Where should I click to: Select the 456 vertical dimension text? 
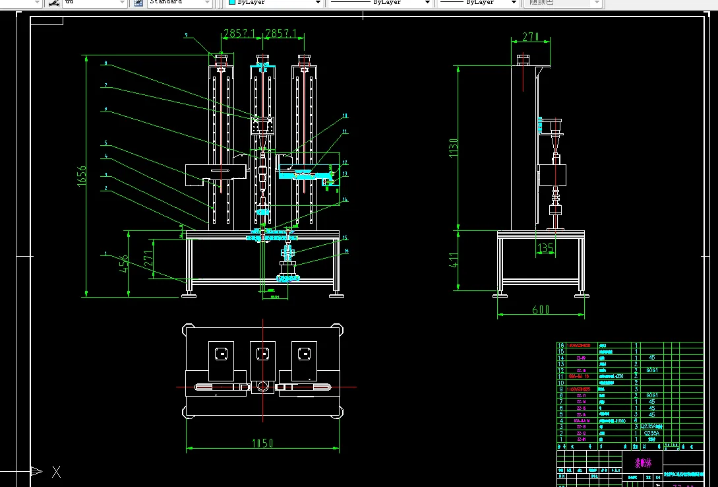click(124, 264)
